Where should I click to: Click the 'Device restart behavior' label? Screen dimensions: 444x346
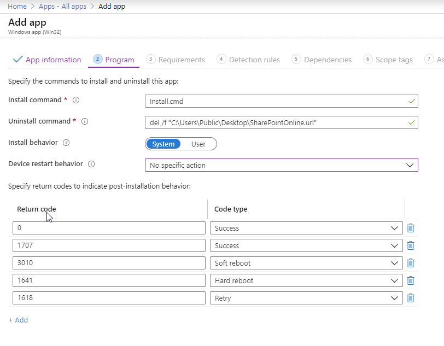click(45, 163)
